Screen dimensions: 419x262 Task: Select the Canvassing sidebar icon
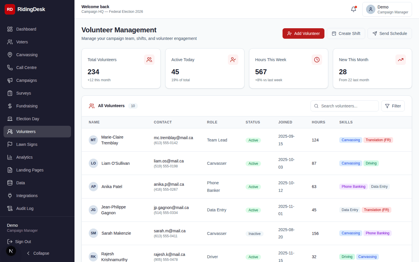pyautogui.click(x=10, y=55)
